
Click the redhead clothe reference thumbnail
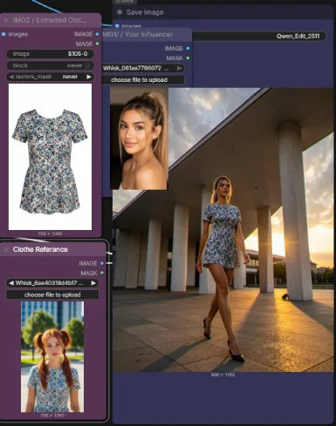[x=52, y=356]
